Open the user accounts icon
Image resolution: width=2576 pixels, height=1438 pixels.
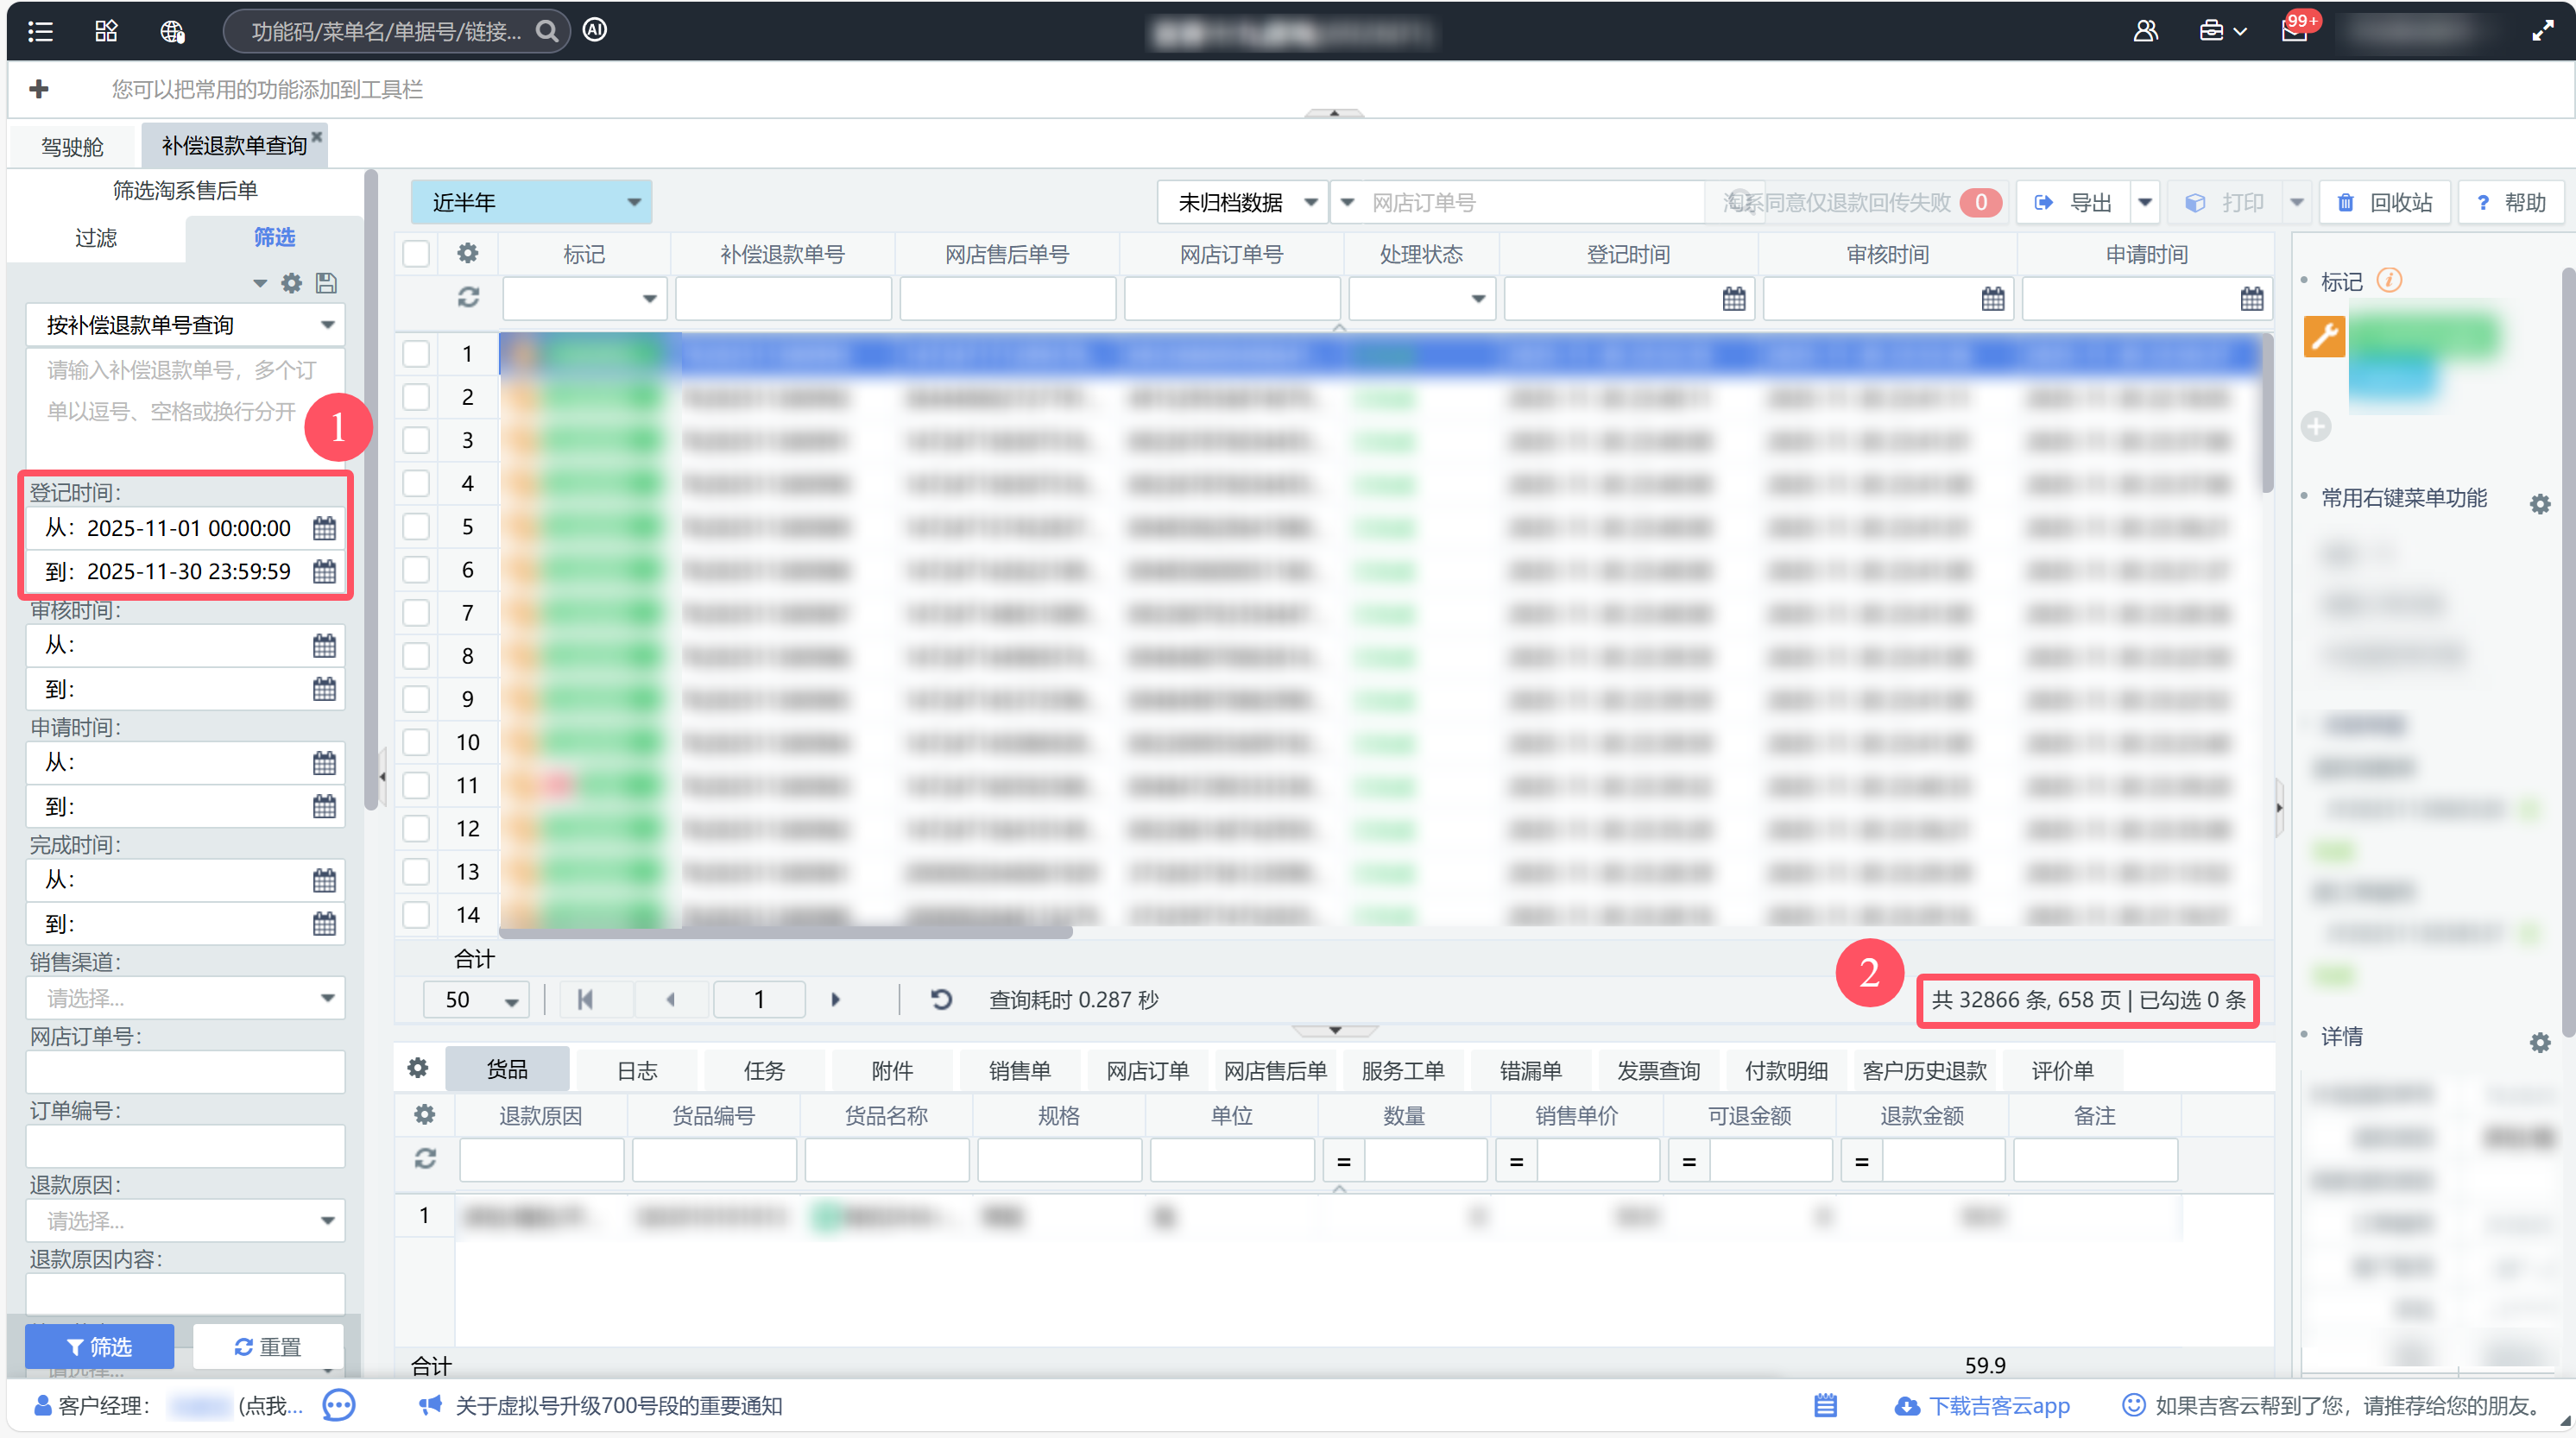(2145, 31)
